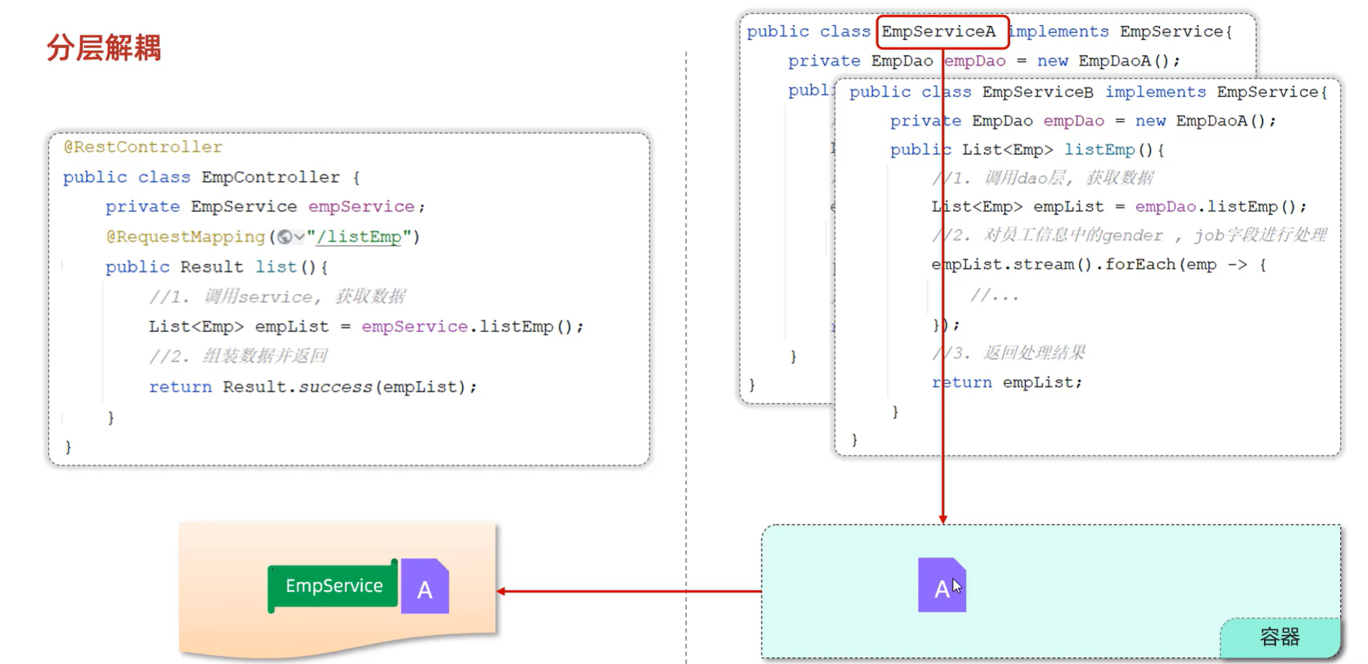The image size is (1368, 664).
Task: Click the 容器 container label
Action: pyautogui.click(x=1280, y=637)
